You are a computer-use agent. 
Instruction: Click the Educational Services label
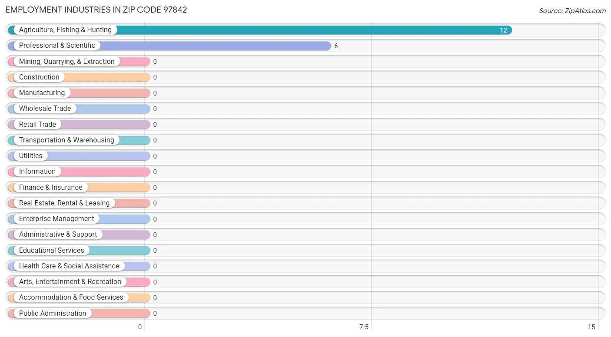pyautogui.click(x=52, y=251)
